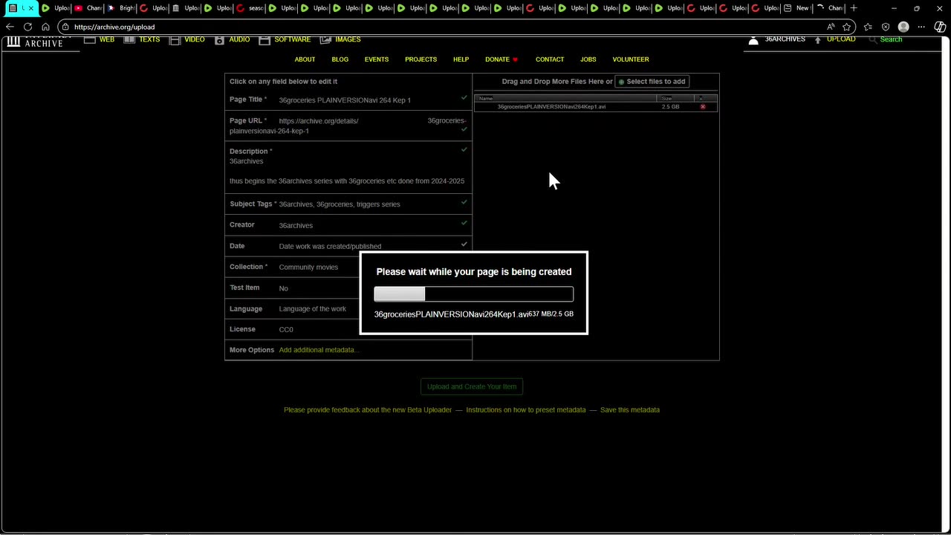Add this page to favorites star
The image size is (951, 535).
(x=847, y=27)
